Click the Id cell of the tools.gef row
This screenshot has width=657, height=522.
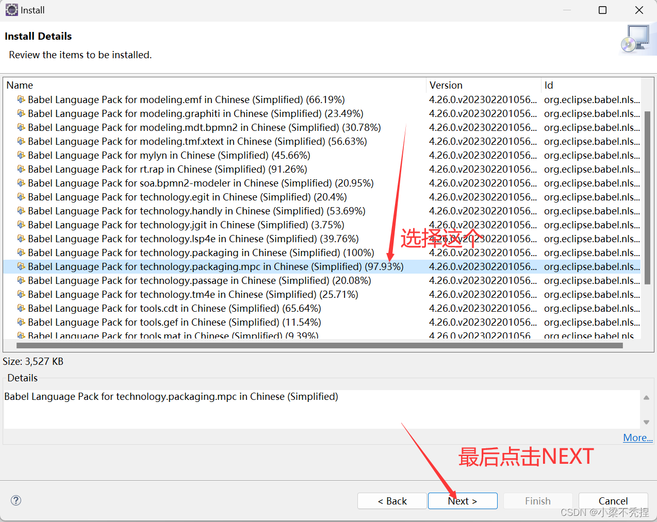[592, 322]
